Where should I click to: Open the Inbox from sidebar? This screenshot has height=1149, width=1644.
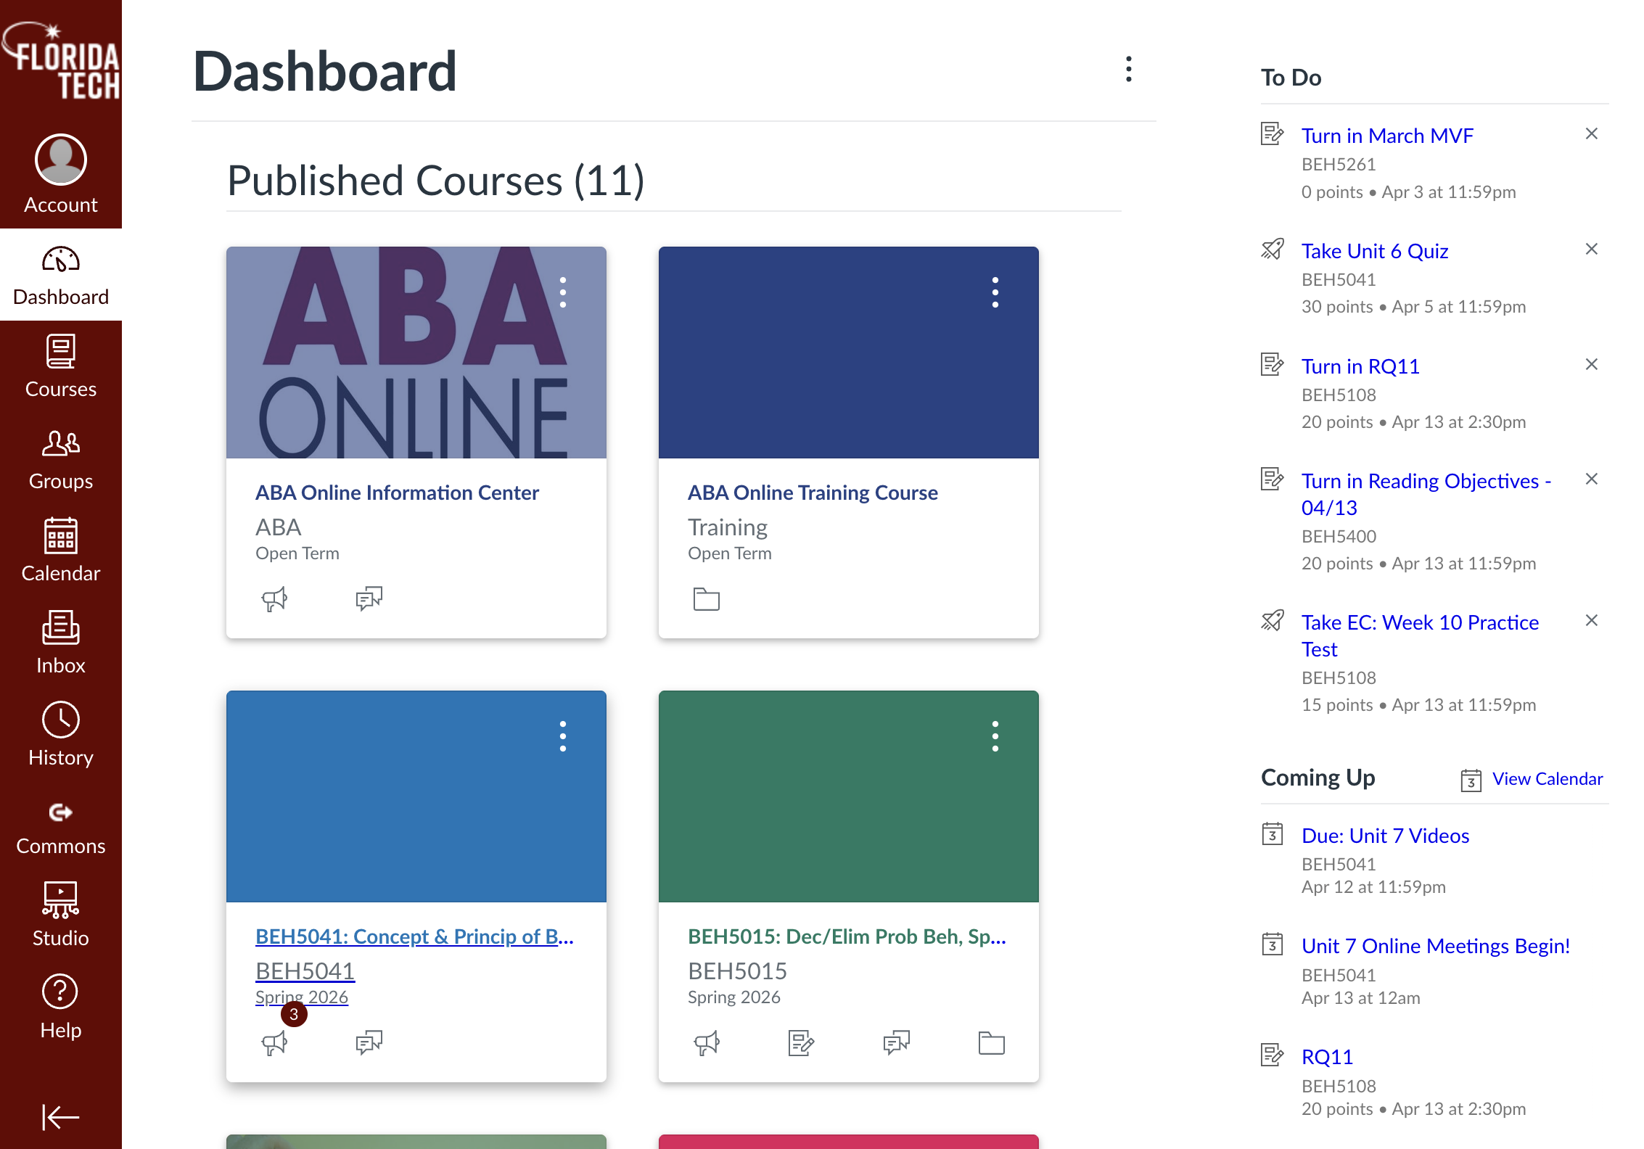[61, 643]
